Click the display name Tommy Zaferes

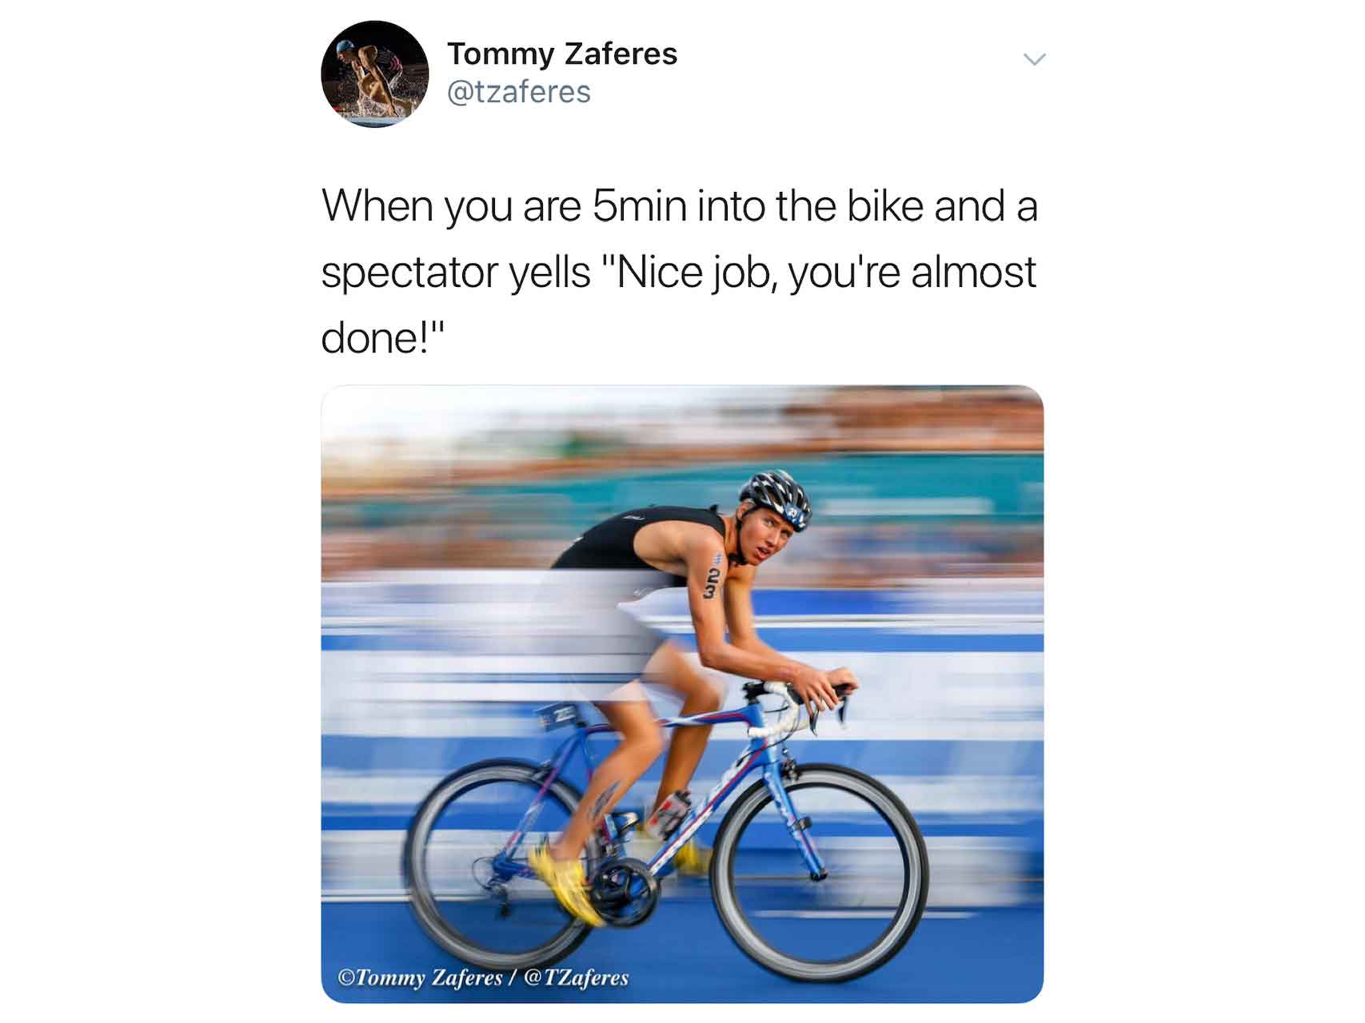pos(561,54)
